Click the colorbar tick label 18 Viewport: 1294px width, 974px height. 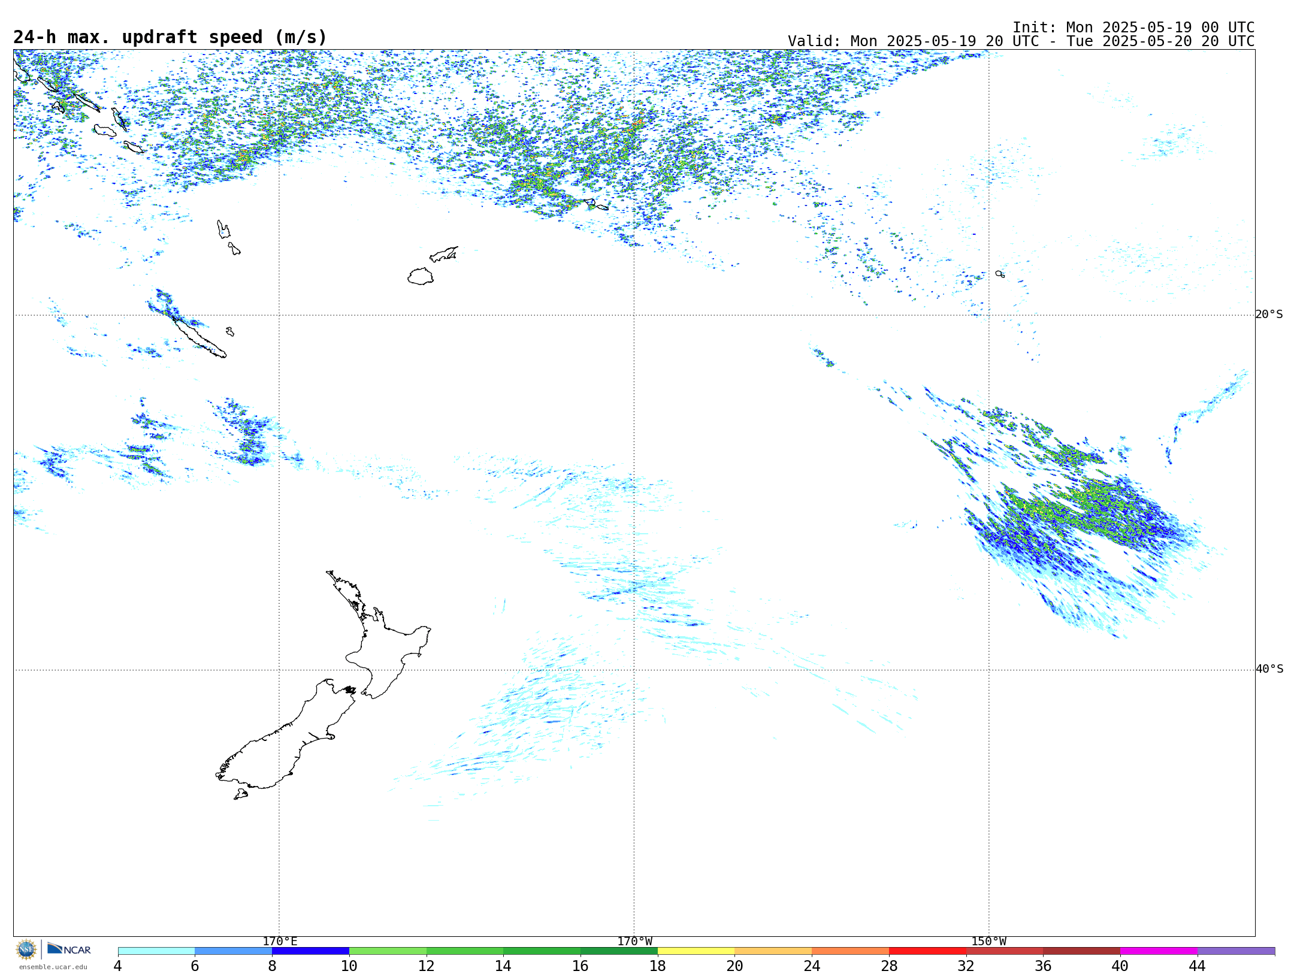pos(658,966)
